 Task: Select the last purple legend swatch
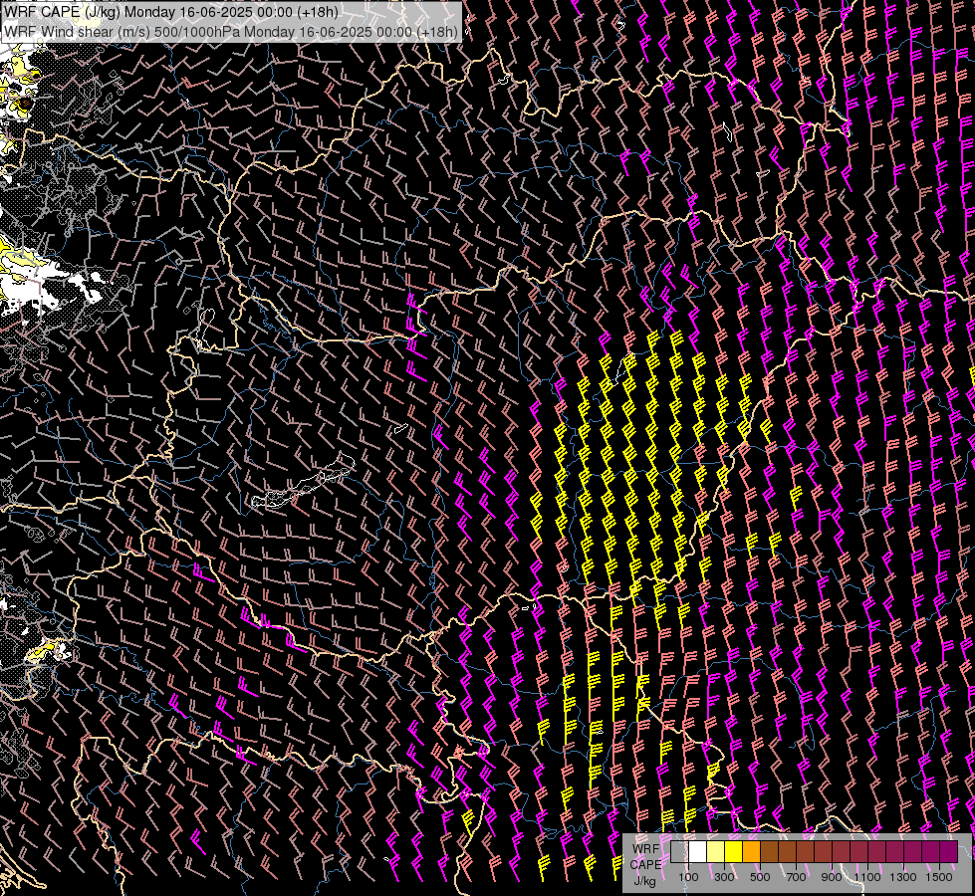[949, 851]
